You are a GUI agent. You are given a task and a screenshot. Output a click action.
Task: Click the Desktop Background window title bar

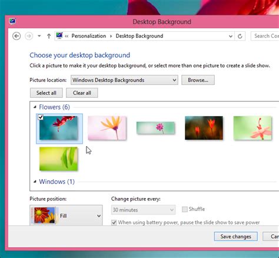(x=162, y=22)
